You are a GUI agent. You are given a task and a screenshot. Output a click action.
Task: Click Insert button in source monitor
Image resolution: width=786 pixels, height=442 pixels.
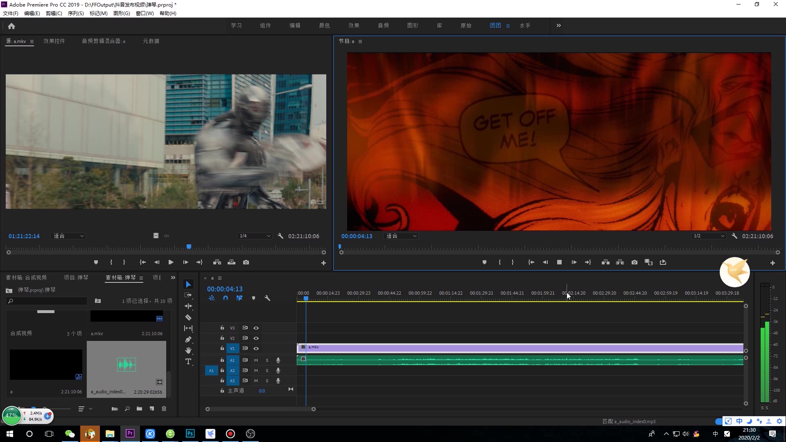coord(217,262)
